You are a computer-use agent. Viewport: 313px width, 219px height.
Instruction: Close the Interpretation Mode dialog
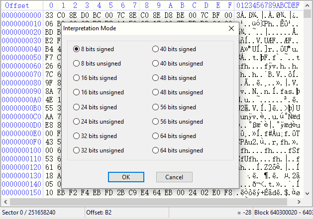coord(231,28)
